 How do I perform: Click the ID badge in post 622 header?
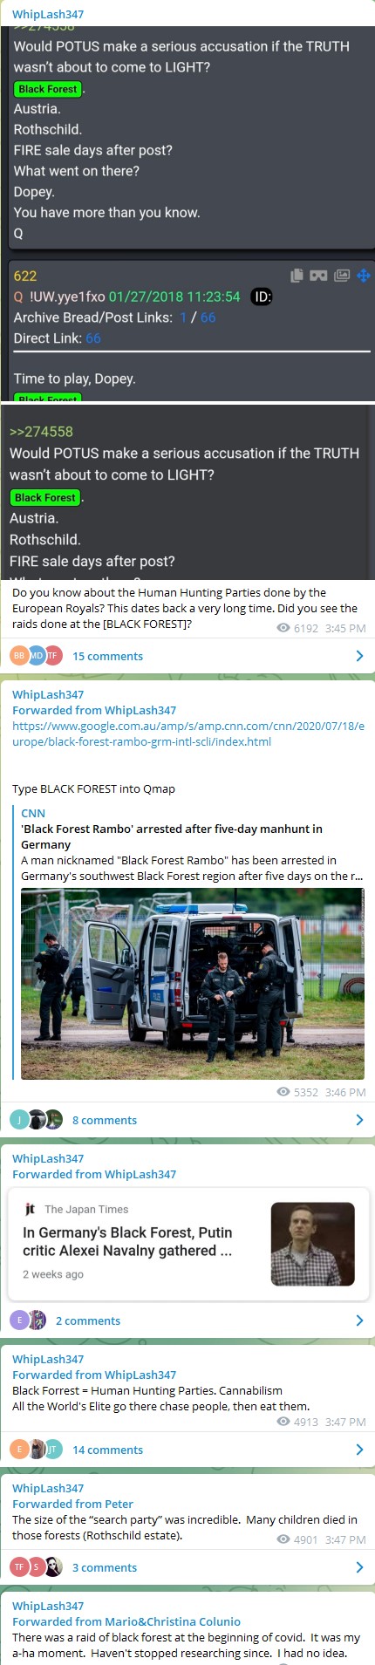tap(262, 297)
